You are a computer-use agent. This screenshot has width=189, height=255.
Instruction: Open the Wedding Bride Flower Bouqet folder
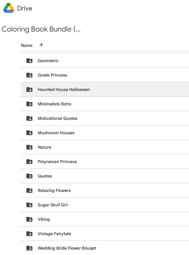pos(67,248)
